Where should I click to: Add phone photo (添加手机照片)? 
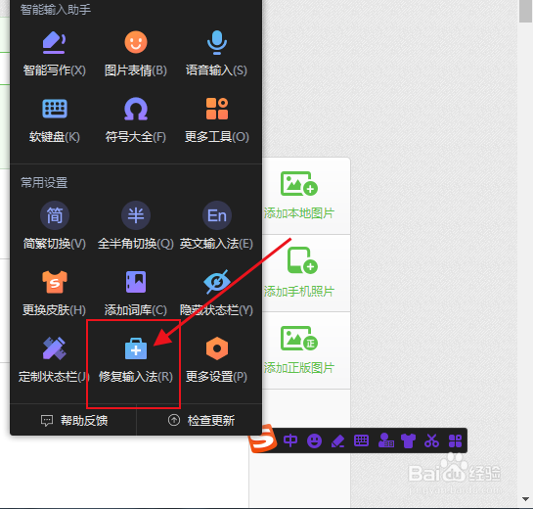299,272
